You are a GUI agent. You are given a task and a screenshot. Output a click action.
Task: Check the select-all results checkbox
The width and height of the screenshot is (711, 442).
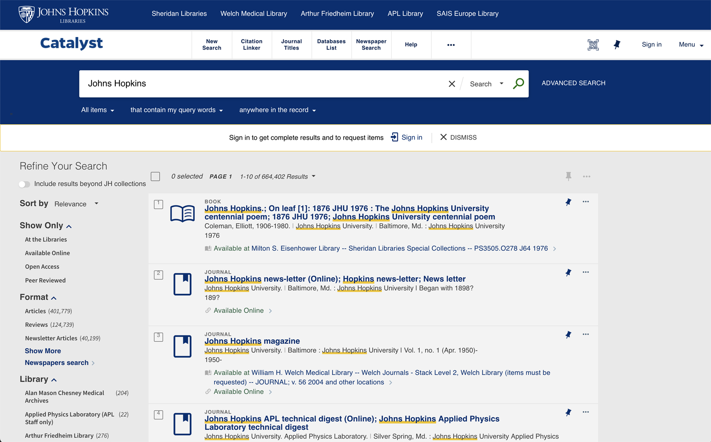(156, 176)
